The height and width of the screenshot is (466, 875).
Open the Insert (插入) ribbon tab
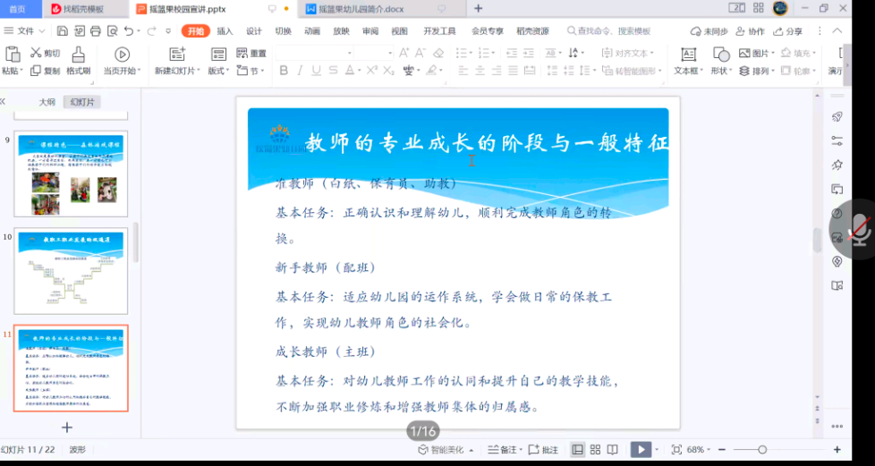pos(225,31)
